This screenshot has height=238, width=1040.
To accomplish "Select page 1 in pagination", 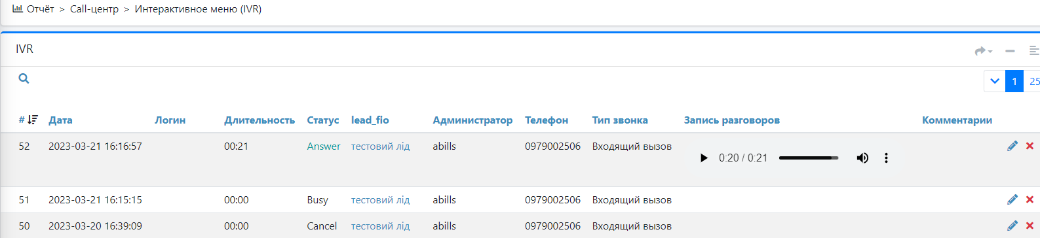I will pos(1014,81).
